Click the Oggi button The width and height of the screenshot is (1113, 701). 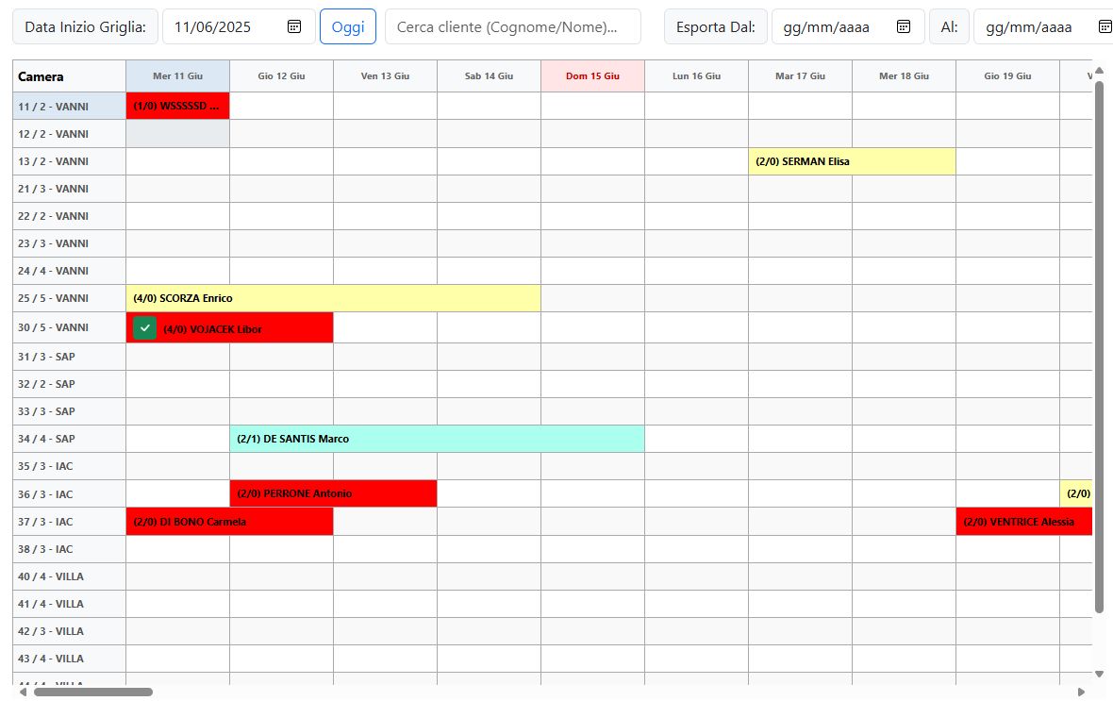(348, 27)
